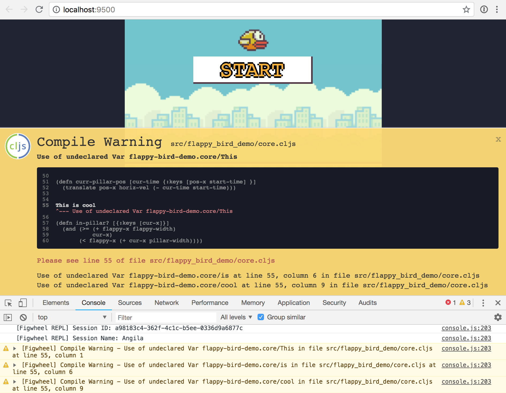The height and width of the screenshot is (393, 506).
Task: Expand the core/cool compile warning entry
Action: click(x=15, y=382)
